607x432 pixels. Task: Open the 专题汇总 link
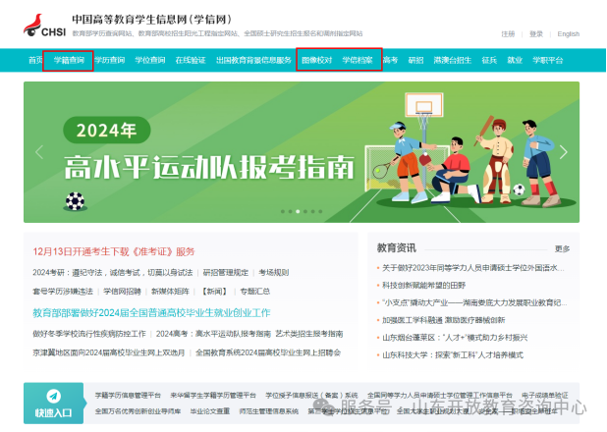click(255, 291)
